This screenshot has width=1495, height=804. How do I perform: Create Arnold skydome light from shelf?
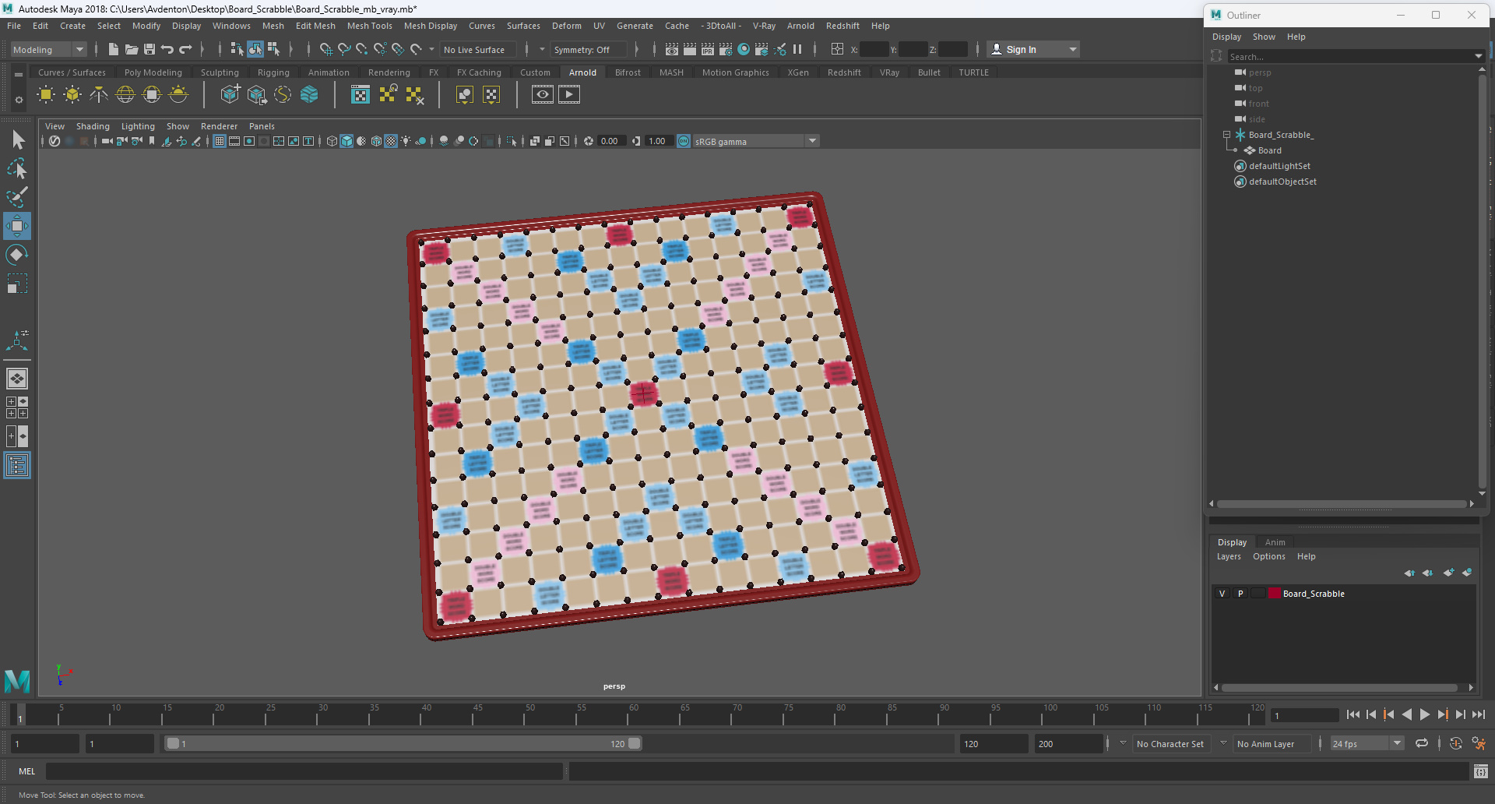(125, 95)
